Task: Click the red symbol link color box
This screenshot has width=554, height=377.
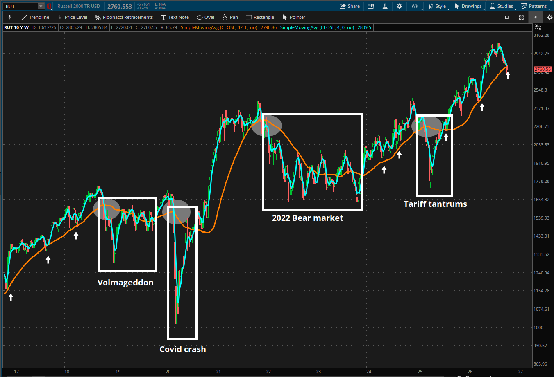Action: click(49, 6)
